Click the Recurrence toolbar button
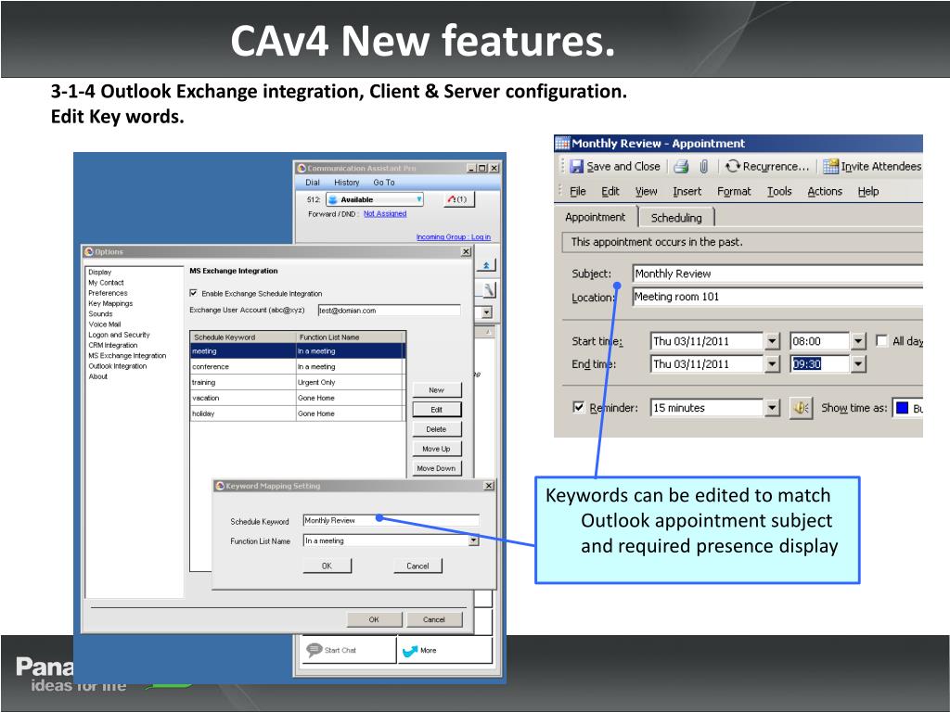Viewport: 950px width, 712px height. coord(767,167)
